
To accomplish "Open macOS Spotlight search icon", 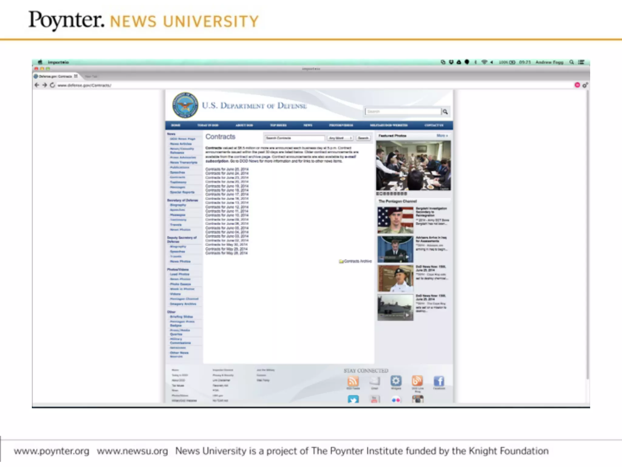I will (x=571, y=62).
